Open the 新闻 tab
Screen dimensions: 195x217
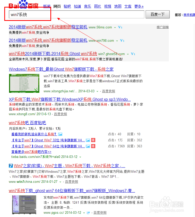pos(47,6)
